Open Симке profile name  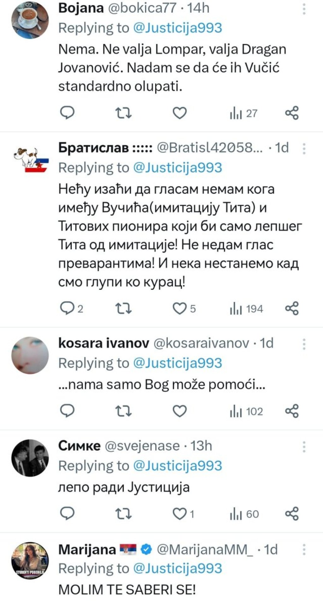tap(79, 446)
